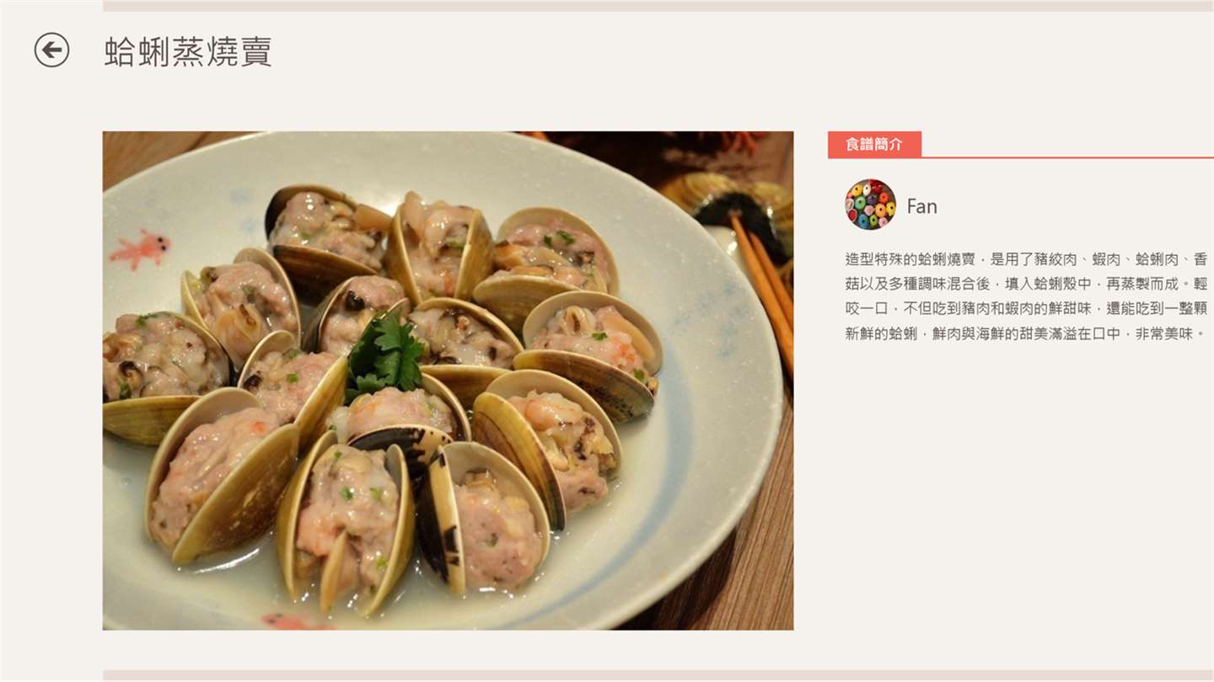The width and height of the screenshot is (1214, 682).
Task: Click the top horizontal scroll strip
Action: (658, 6)
